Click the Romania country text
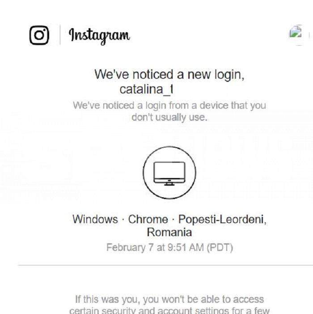 point(169,233)
